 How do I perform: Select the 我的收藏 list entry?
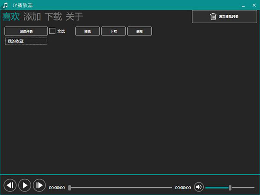tap(26, 41)
